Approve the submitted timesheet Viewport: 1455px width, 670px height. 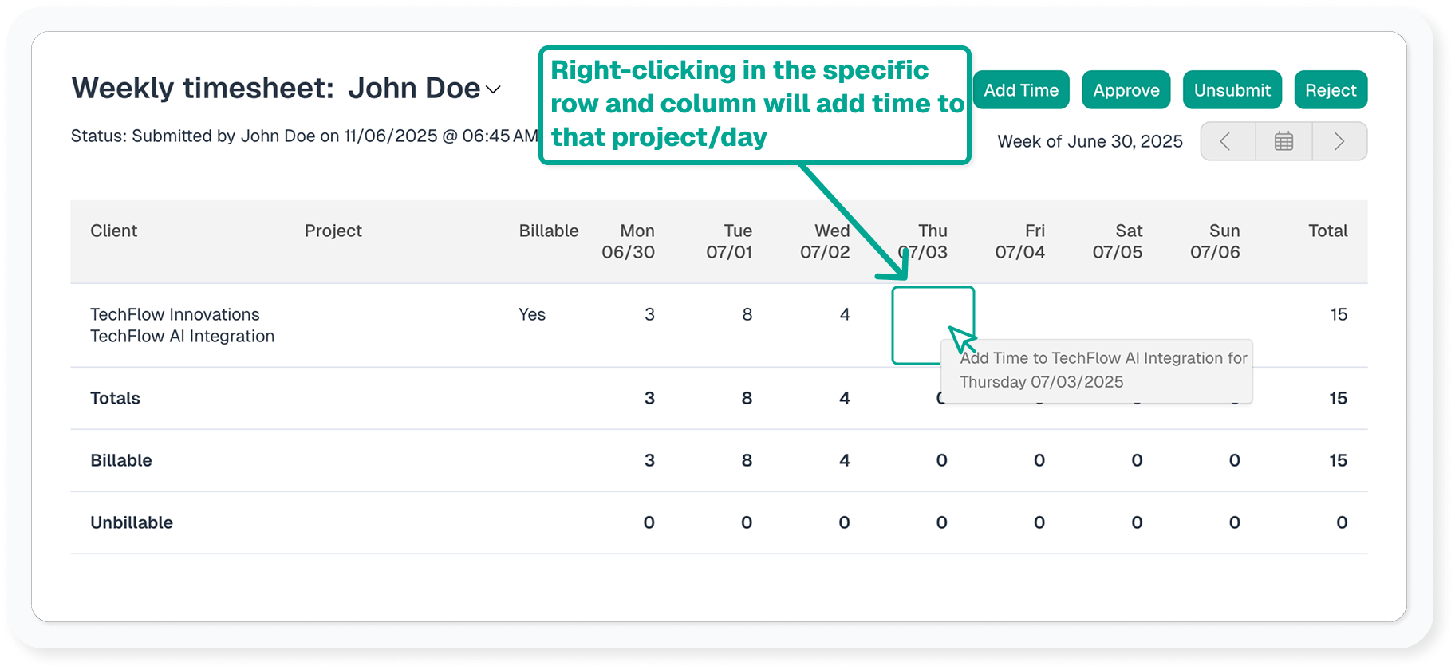(1126, 90)
